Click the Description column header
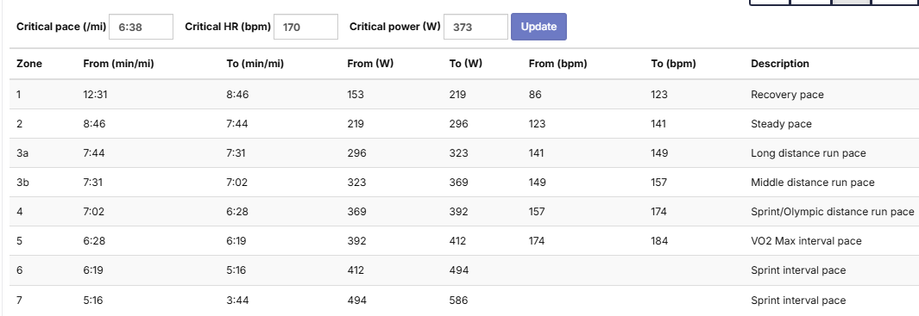The height and width of the screenshot is (316, 919). [x=780, y=64]
